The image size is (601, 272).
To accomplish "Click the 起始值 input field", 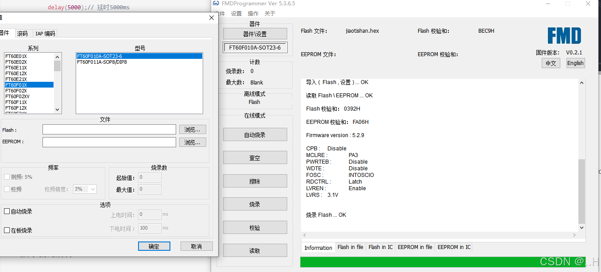I will tap(150, 177).
